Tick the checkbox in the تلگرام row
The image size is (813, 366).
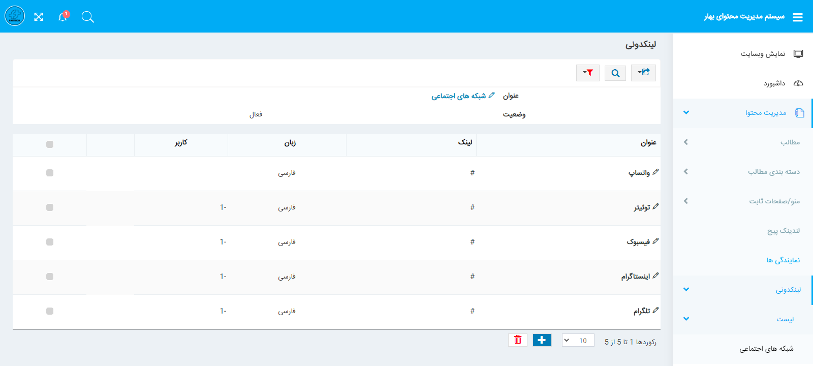click(50, 311)
